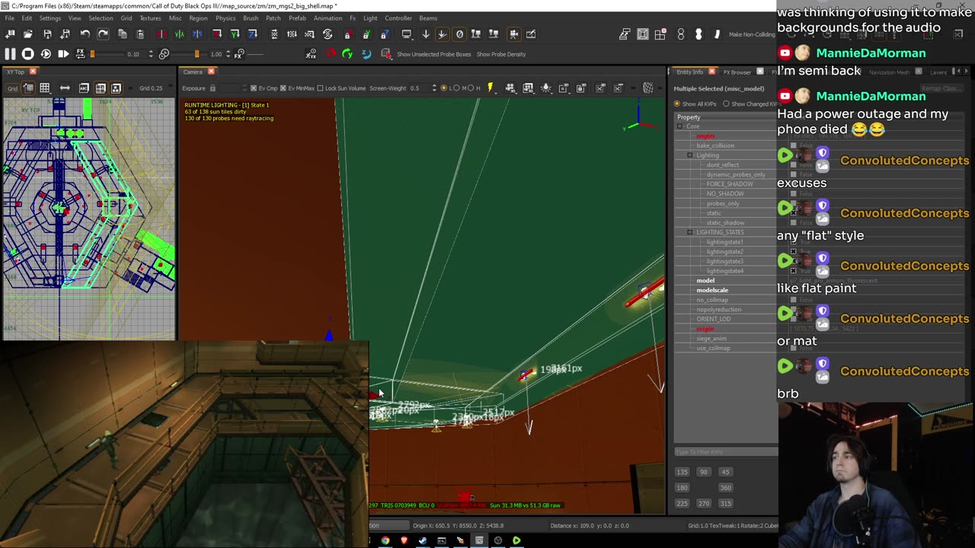Pause the FX playback

tap(10, 54)
